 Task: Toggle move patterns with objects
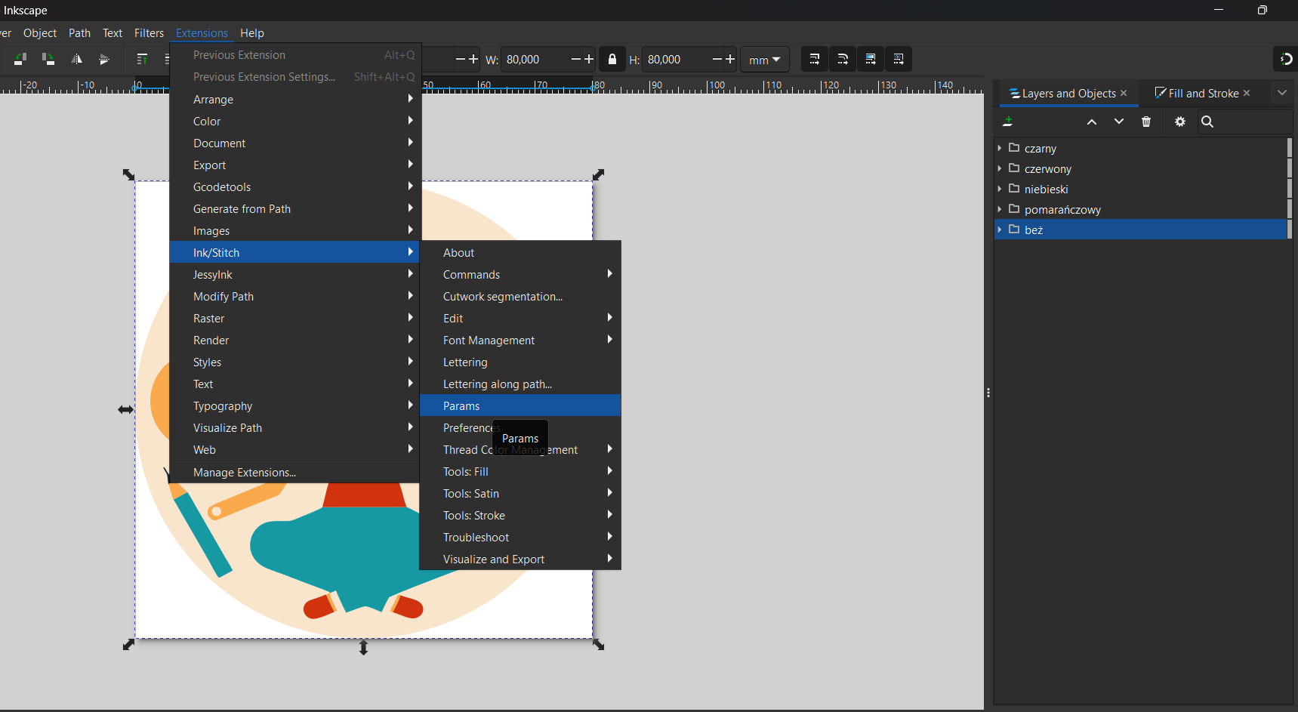pyautogui.click(x=899, y=59)
